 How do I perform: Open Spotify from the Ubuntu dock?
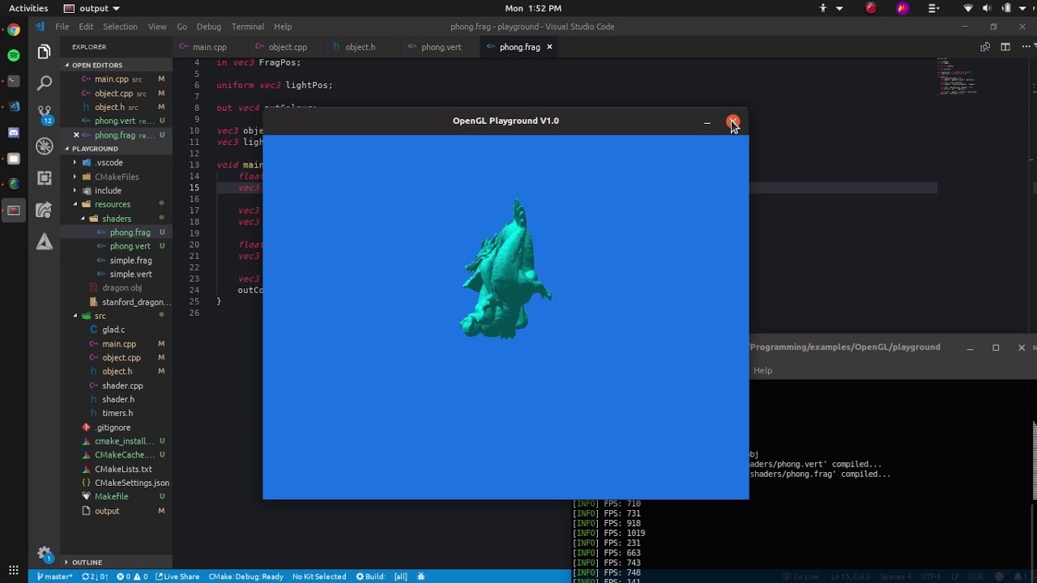point(14,56)
